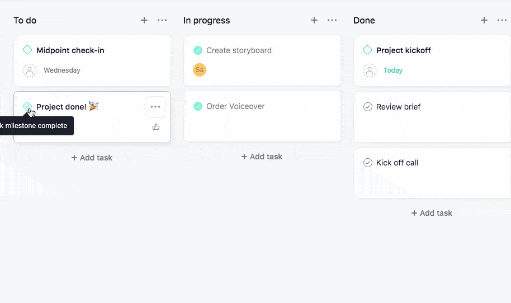Open Project done! card options menu
Screen dimensions: 511x303
point(155,107)
